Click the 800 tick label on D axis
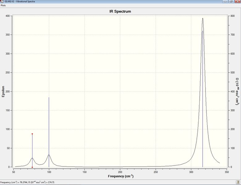Viewport: 241px width, 185px height. coord(233,16)
